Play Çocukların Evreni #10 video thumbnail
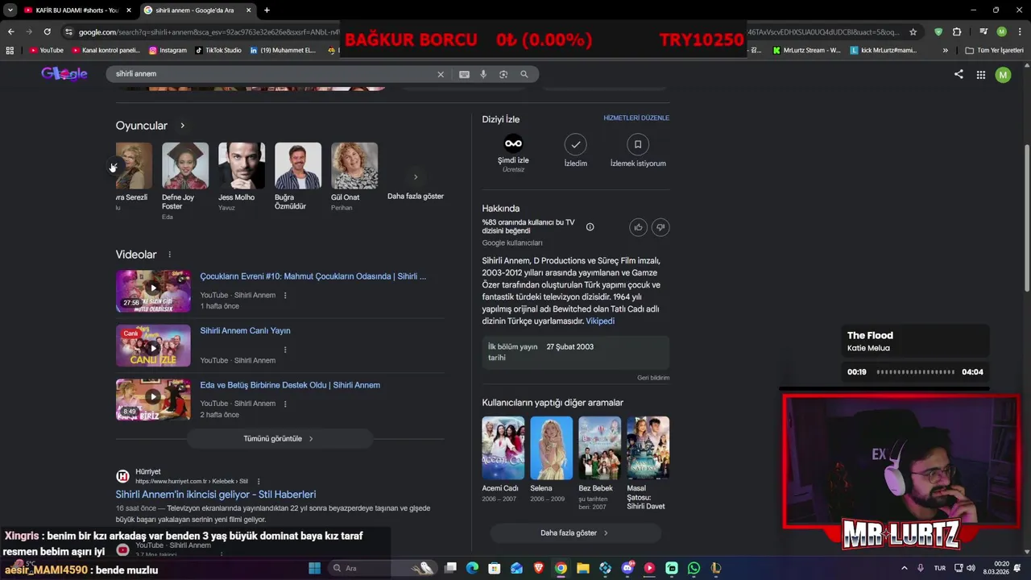Image resolution: width=1031 pixels, height=580 pixels. (153, 291)
